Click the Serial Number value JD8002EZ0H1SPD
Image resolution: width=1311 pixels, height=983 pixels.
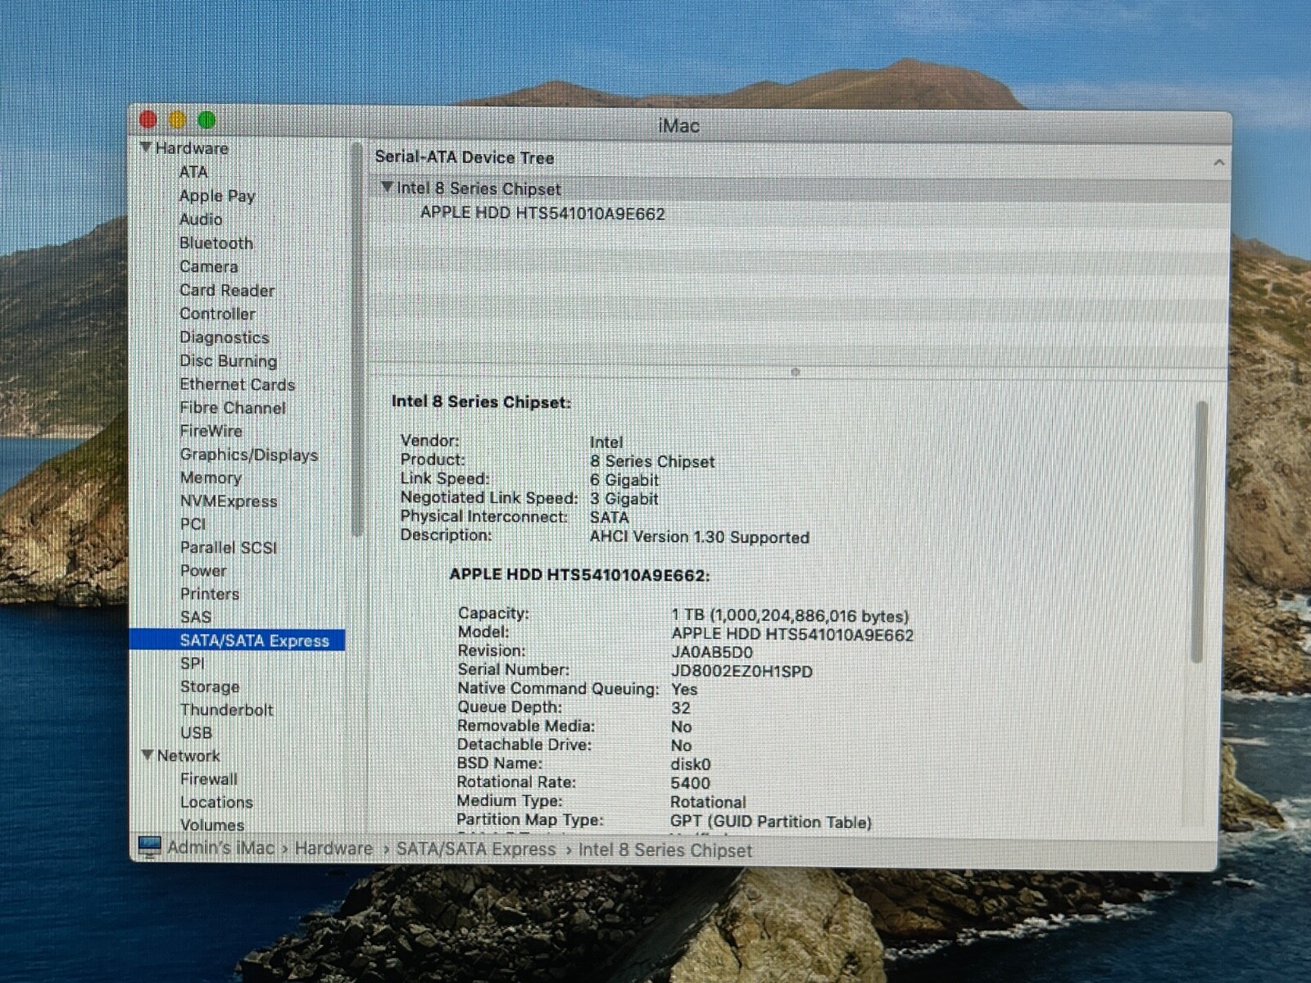point(742,672)
